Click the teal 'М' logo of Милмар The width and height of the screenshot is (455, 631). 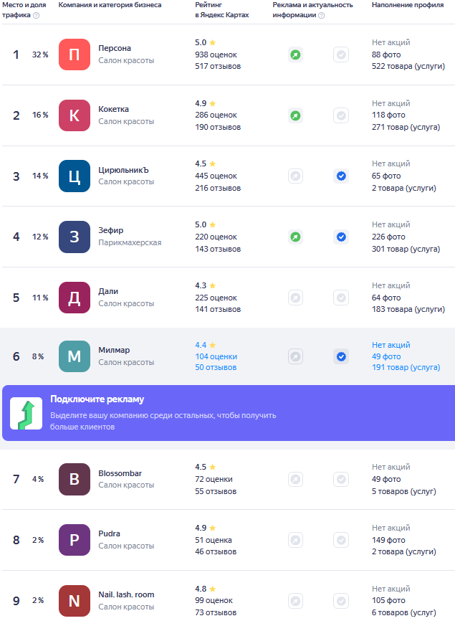(x=75, y=356)
